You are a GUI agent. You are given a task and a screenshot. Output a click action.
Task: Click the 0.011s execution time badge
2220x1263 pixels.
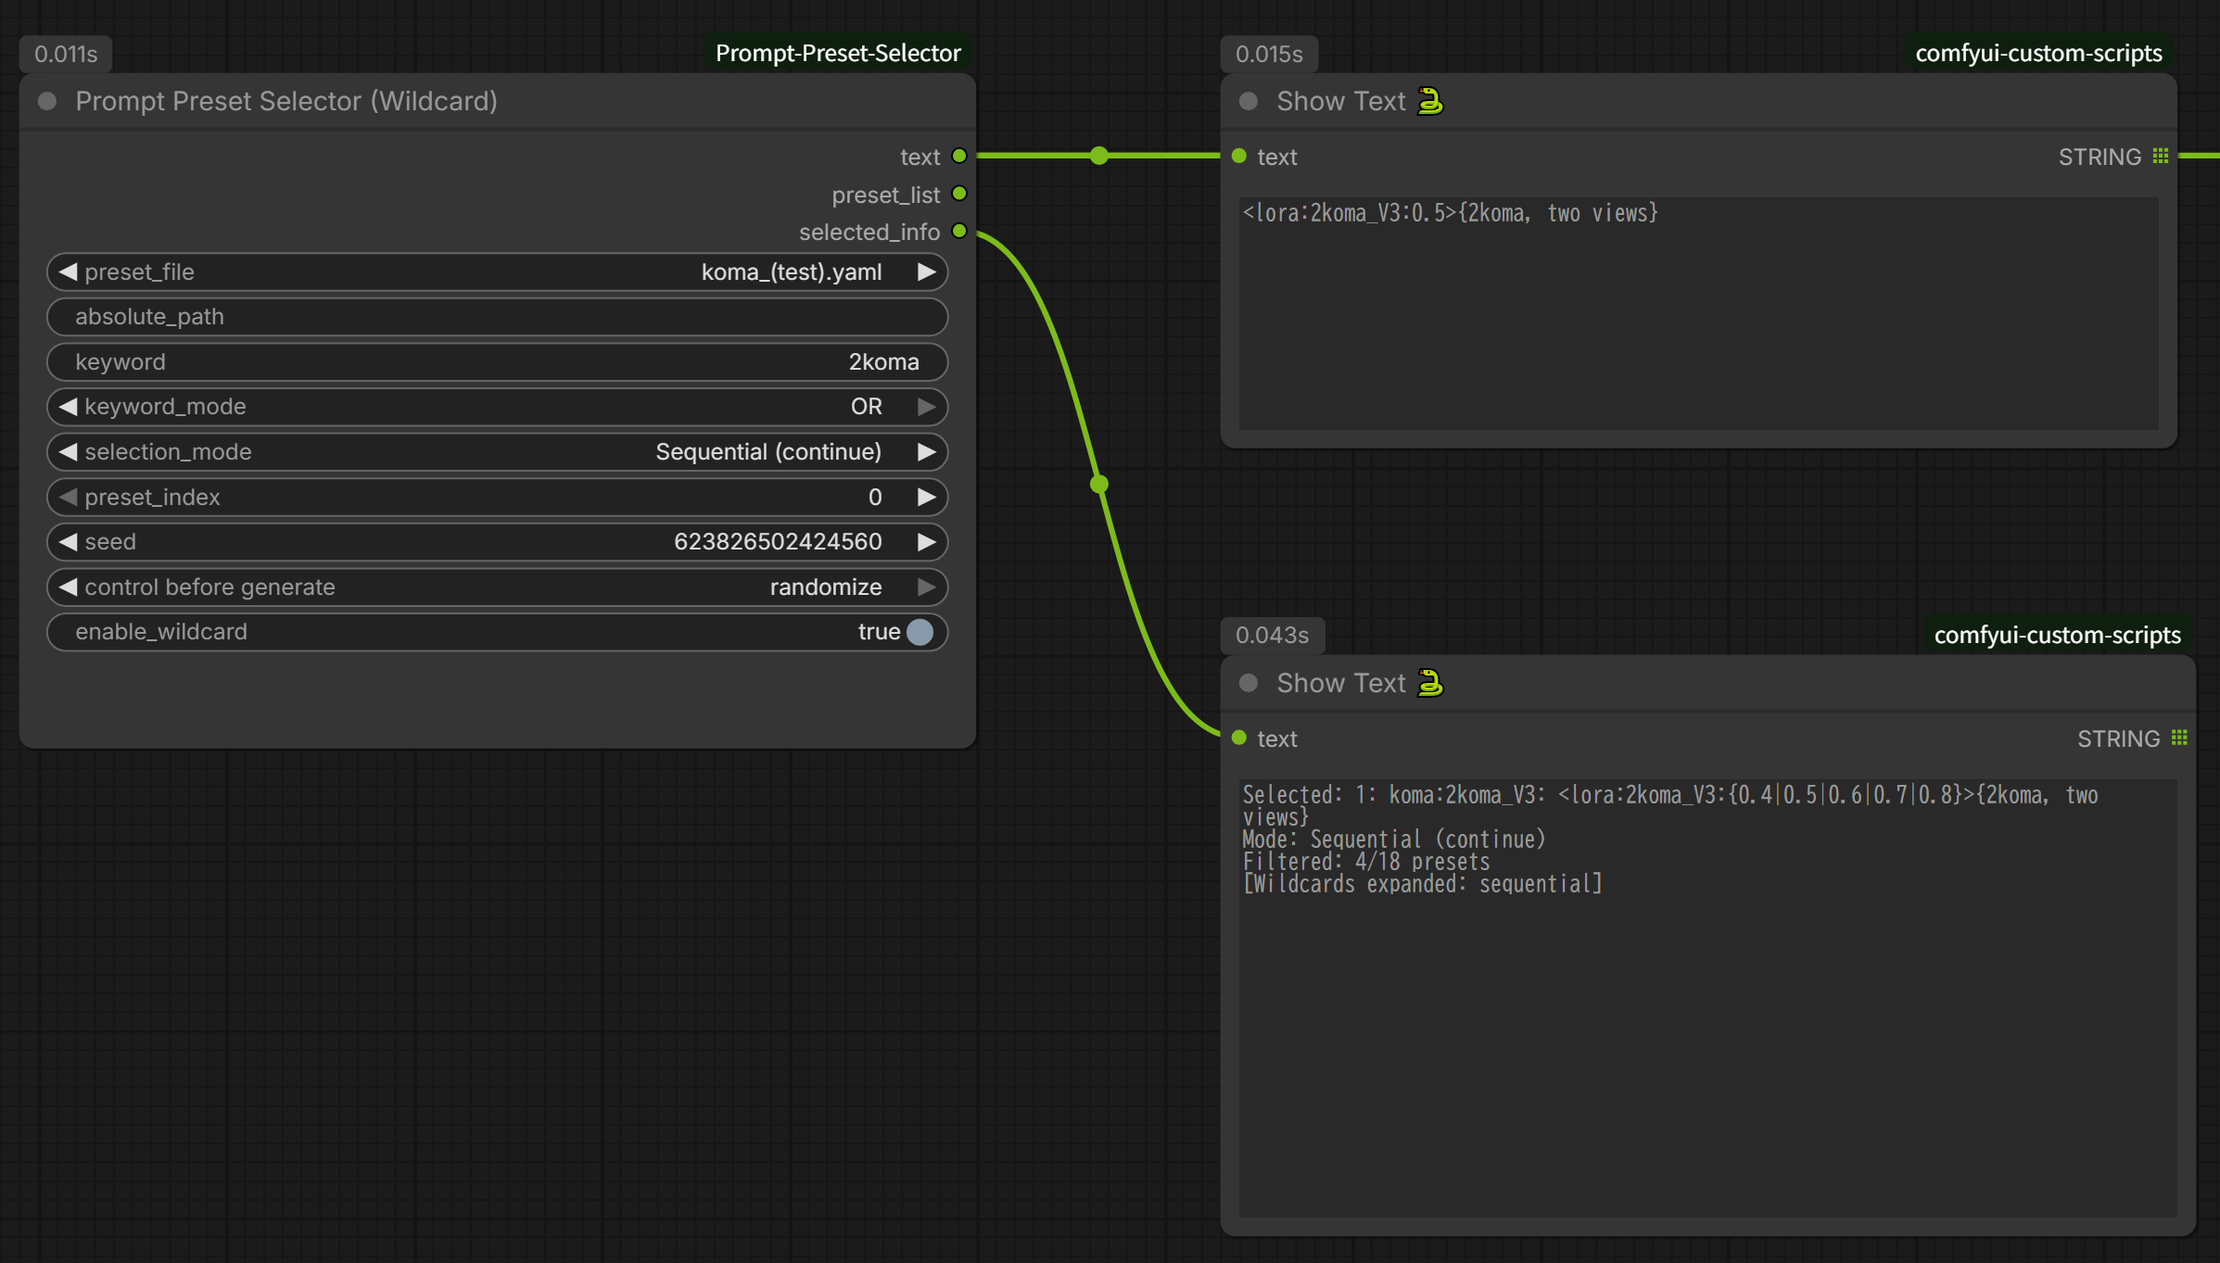[66, 54]
